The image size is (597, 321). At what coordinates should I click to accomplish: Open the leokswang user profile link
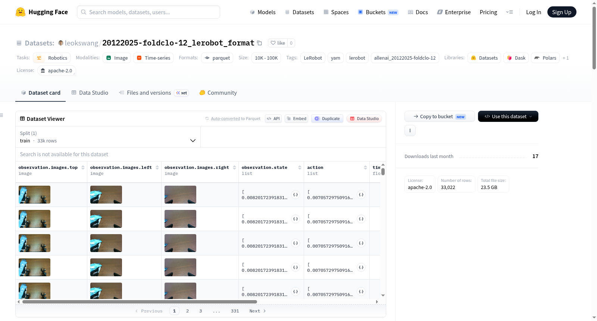pos(81,43)
